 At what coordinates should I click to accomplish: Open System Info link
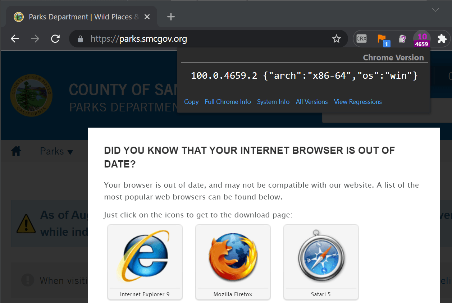pos(273,102)
